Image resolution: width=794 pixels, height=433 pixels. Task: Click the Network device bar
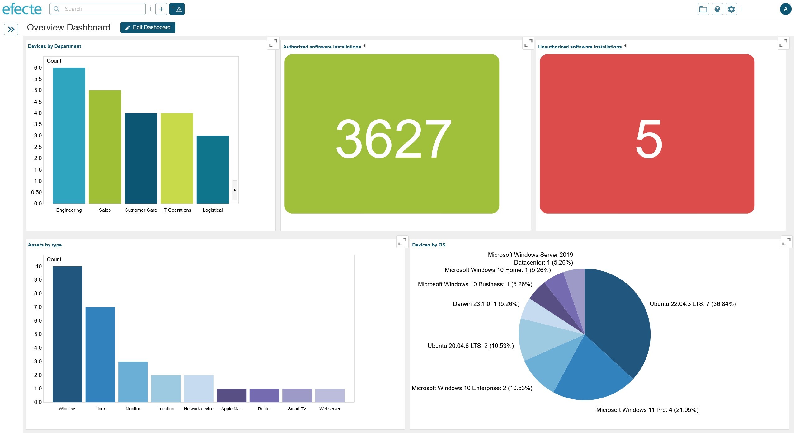tap(199, 389)
